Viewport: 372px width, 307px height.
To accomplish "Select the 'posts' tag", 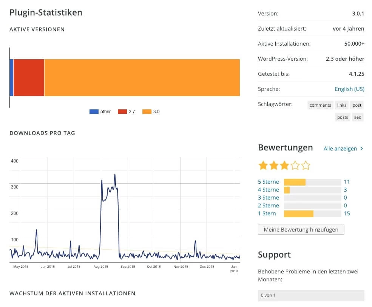I will [x=343, y=117].
